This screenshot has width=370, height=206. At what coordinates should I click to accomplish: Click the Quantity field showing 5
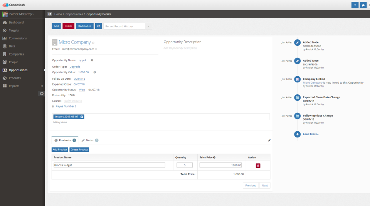tap(185, 165)
